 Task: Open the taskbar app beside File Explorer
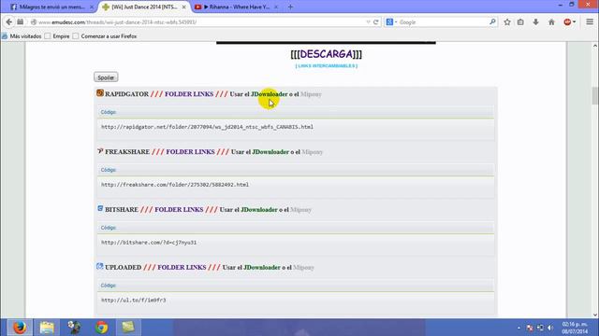tap(74, 328)
